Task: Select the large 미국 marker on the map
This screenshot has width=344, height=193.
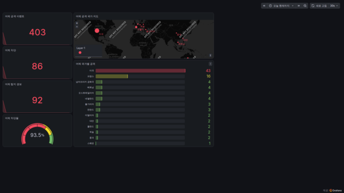Action: pyautogui.click(x=97, y=31)
